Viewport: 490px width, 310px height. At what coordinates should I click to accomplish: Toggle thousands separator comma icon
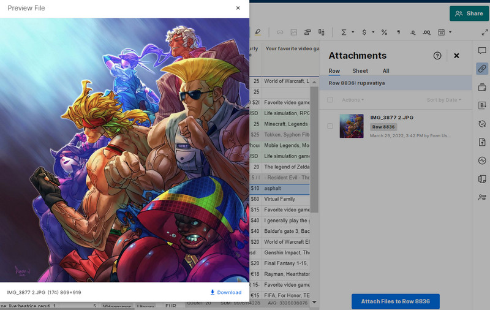pyautogui.click(x=399, y=32)
